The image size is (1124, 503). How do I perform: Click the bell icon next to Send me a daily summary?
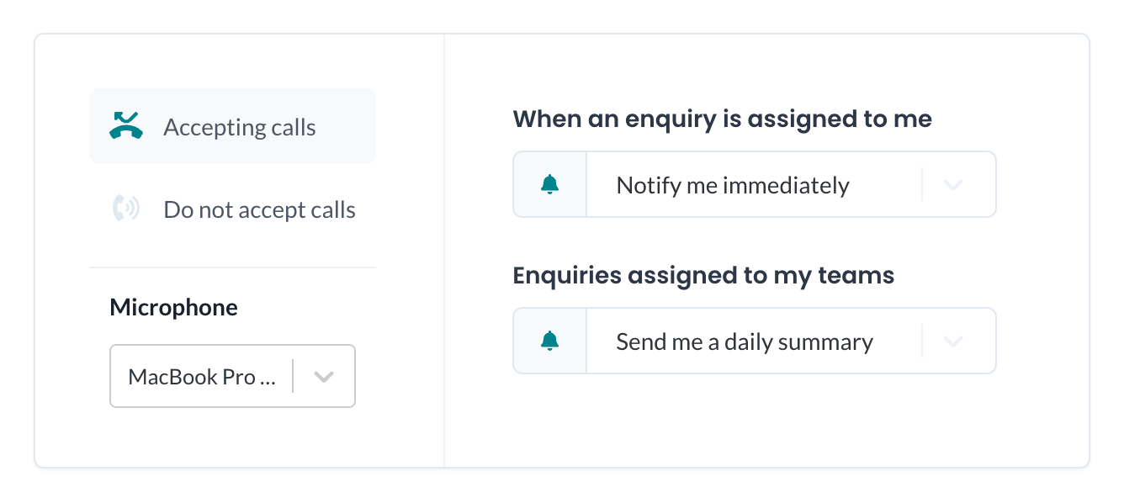click(549, 341)
